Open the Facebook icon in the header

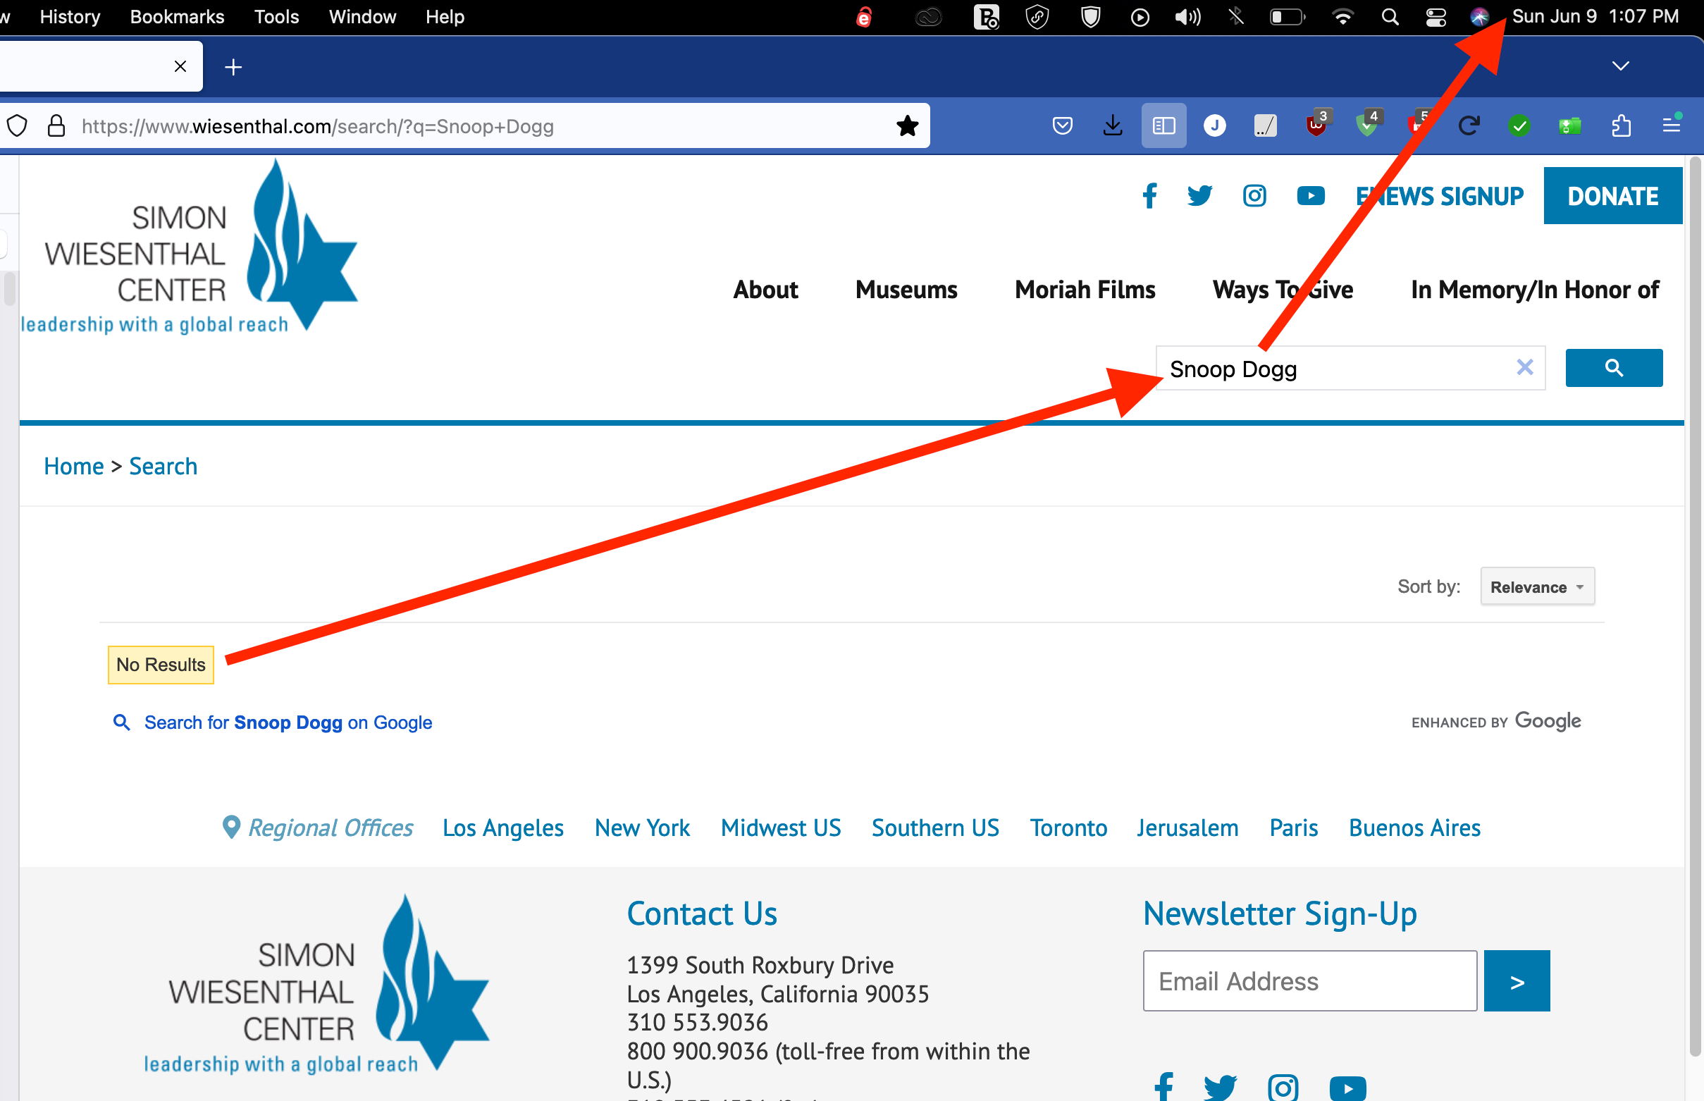click(1149, 195)
